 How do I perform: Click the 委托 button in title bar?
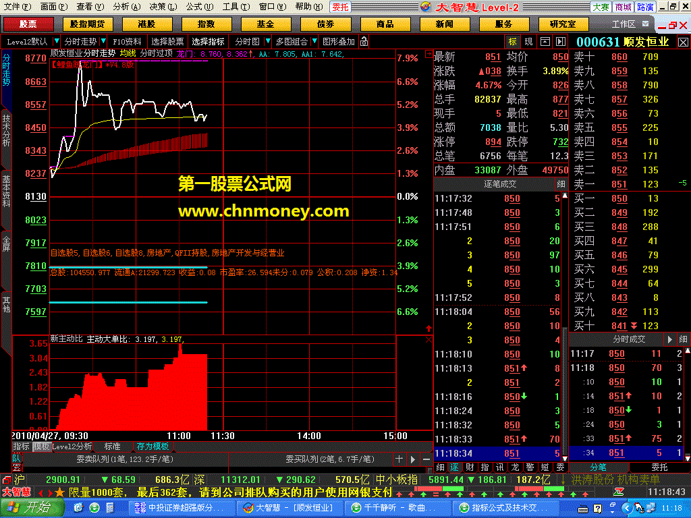[340, 7]
